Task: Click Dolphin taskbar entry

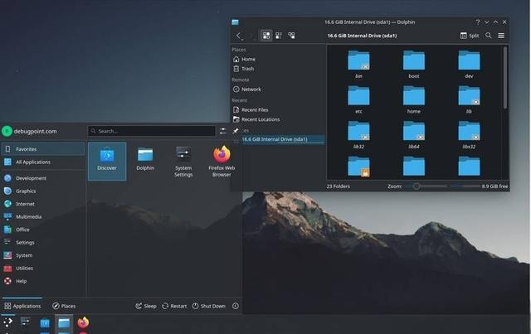Action: pos(64,323)
